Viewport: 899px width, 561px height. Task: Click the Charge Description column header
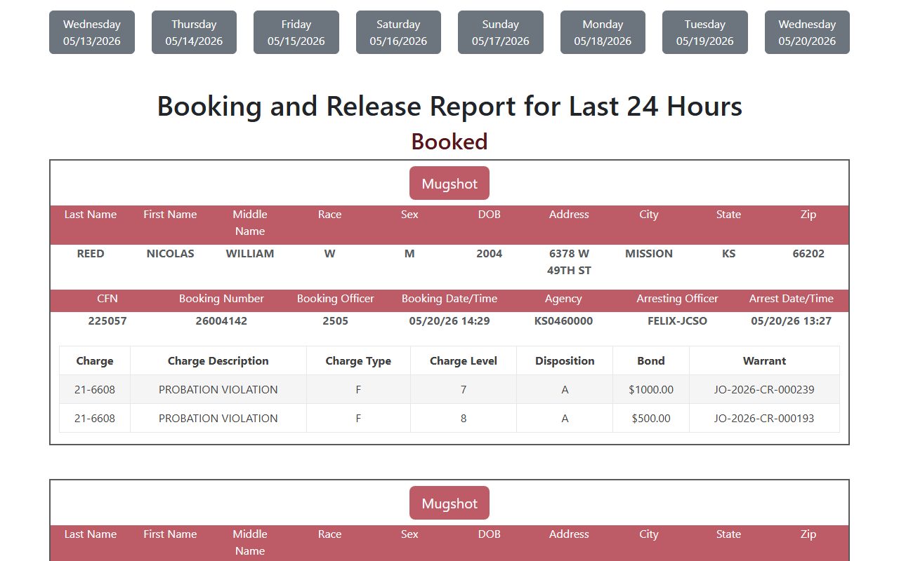(x=218, y=361)
